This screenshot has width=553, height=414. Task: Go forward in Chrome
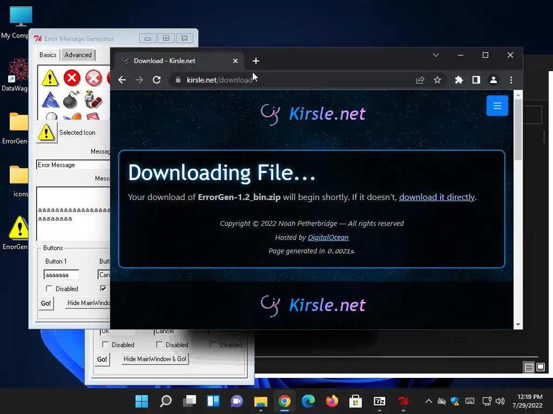tap(139, 80)
